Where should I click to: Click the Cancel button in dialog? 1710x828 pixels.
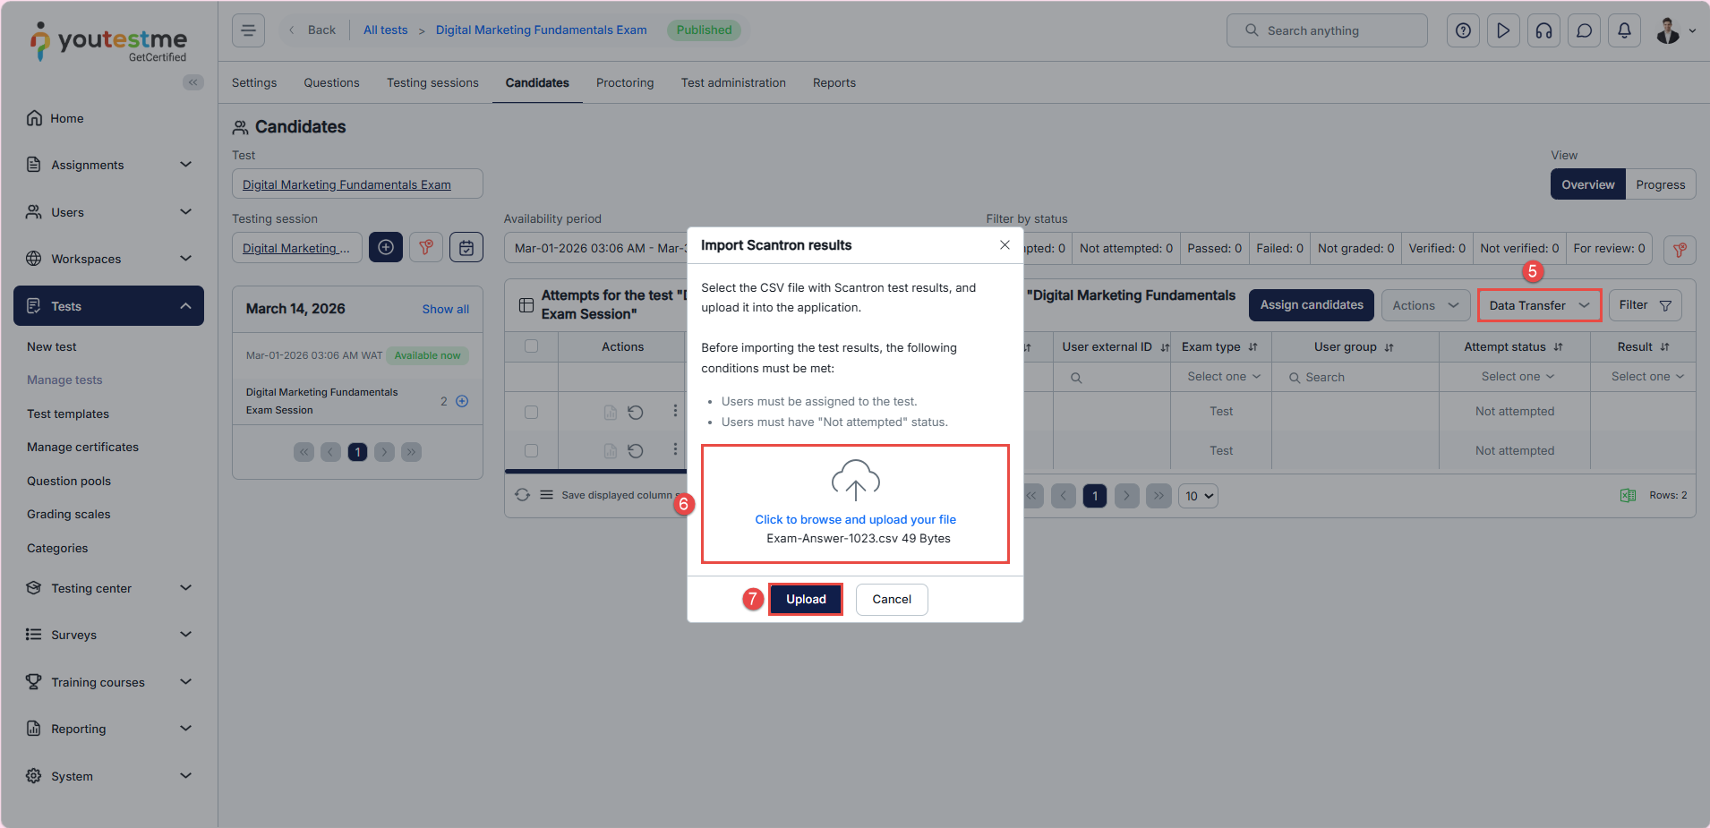click(x=891, y=600)
